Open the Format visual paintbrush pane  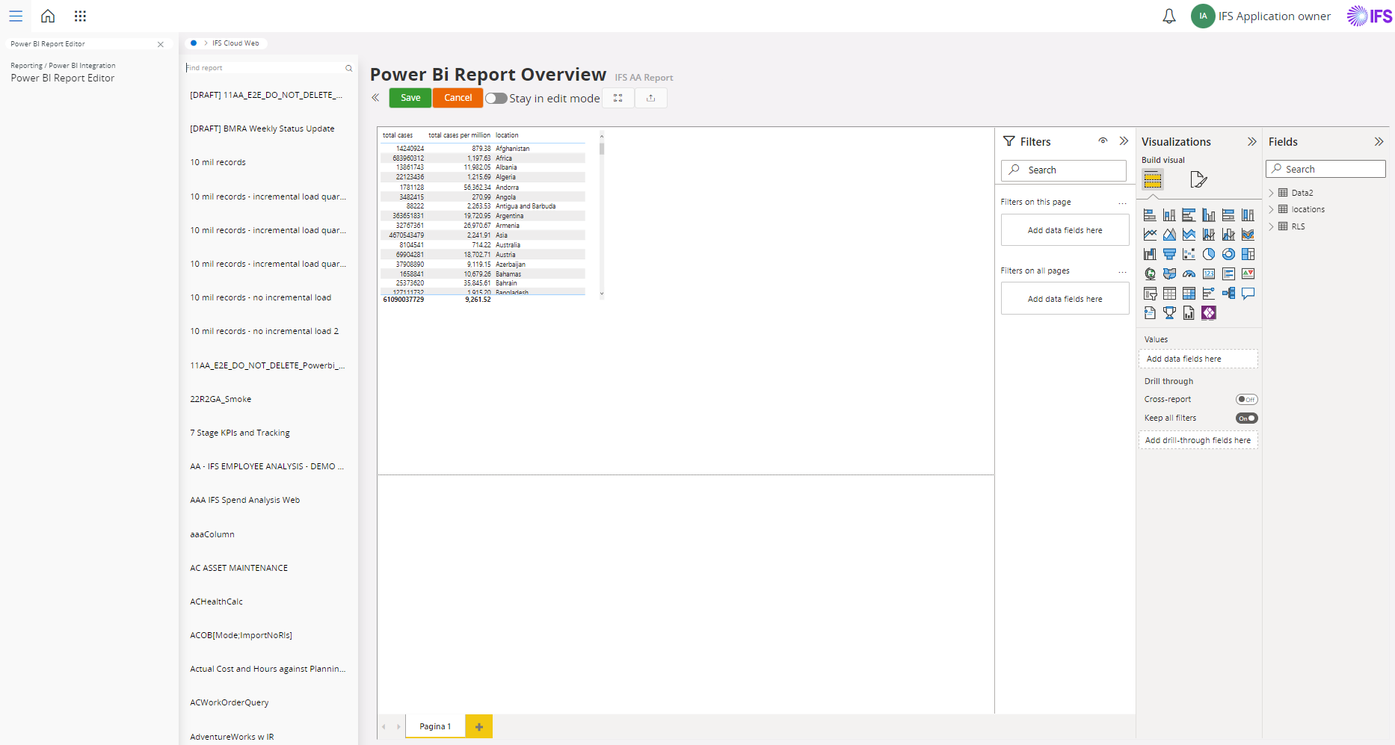click(1198, 179)
